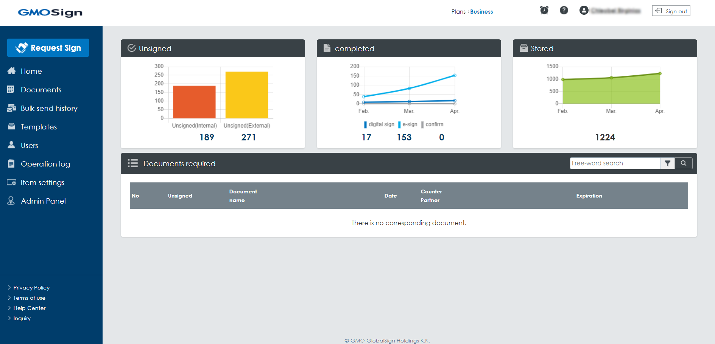This screenshot has height=344, width=715.
Task: Open help via question mark icon
Action: (564, 11)
